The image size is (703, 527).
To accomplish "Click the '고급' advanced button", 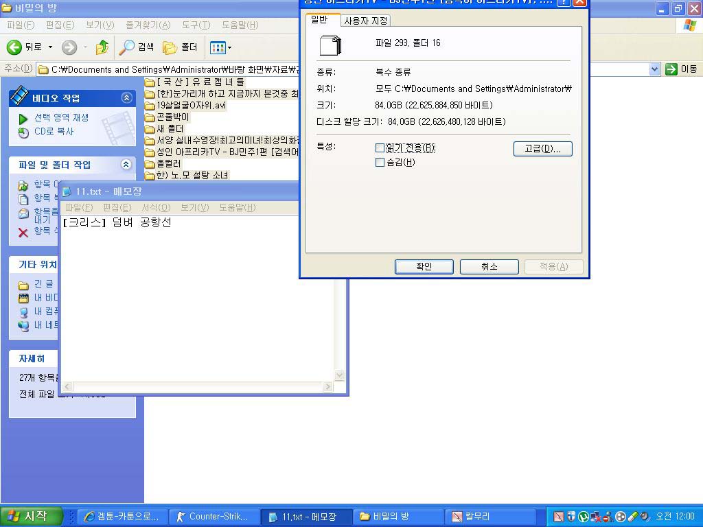I will [542, 149].
